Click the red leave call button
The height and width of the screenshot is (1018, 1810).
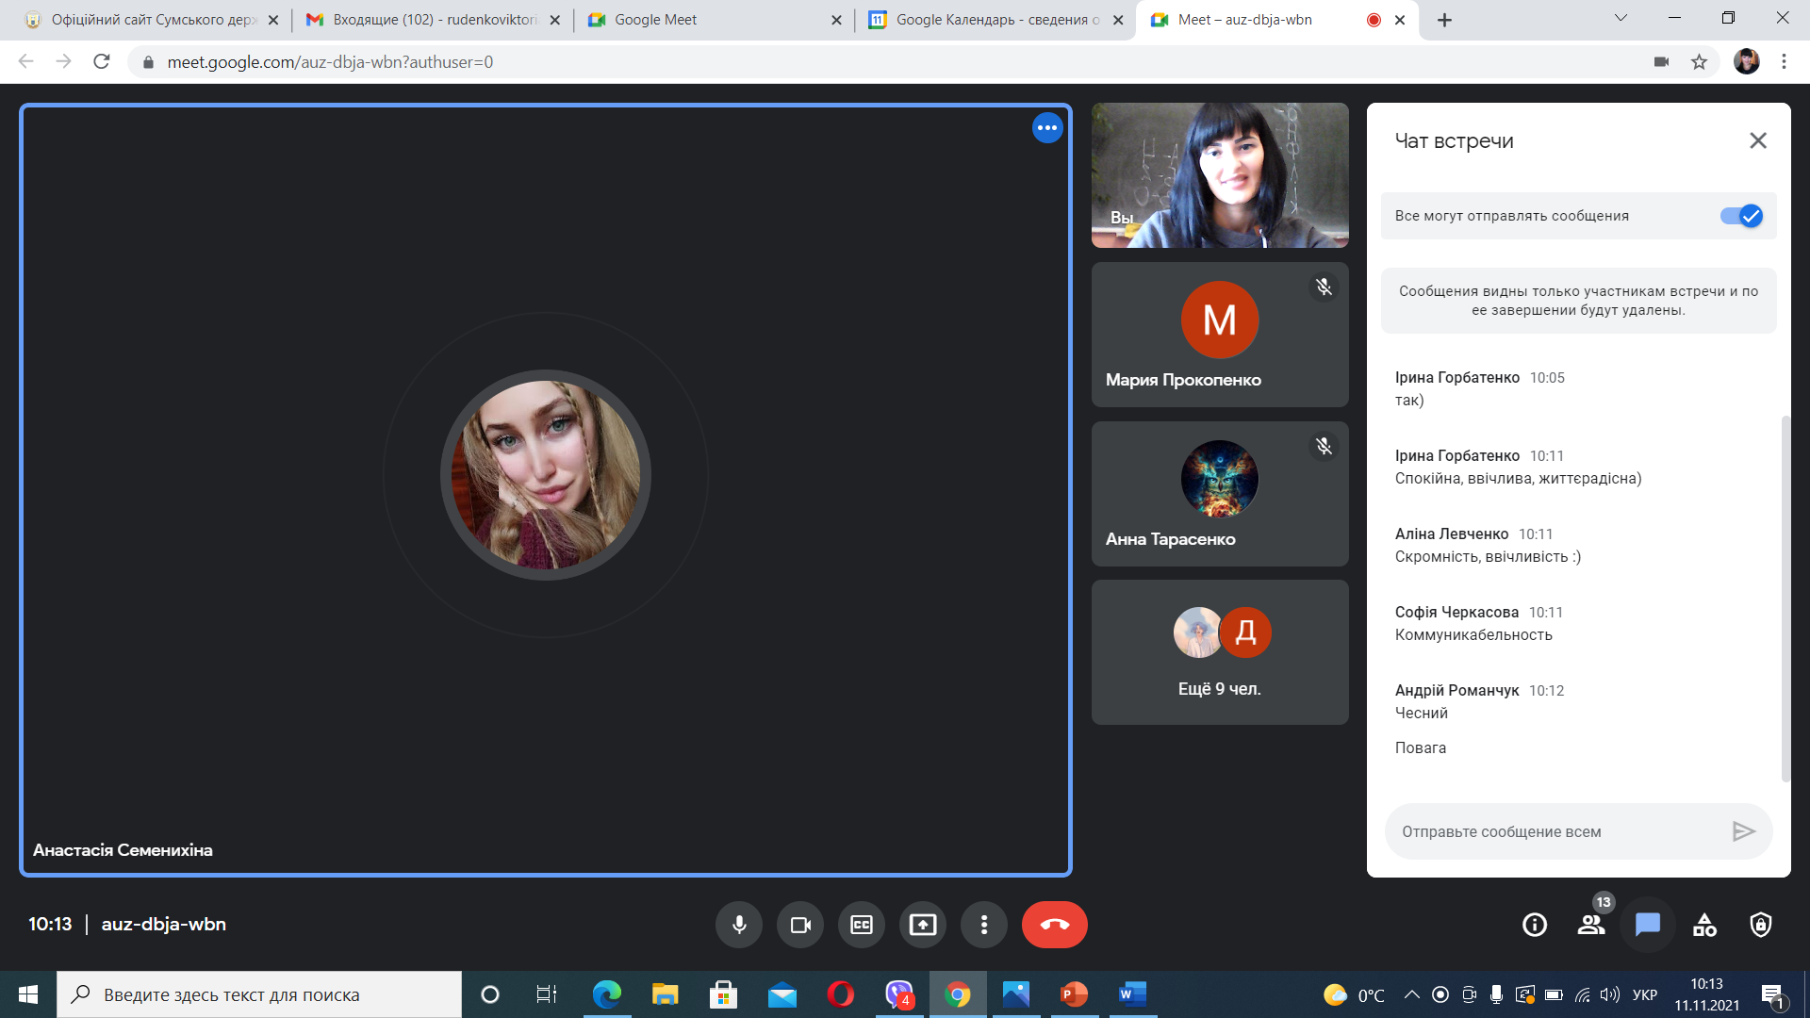point(1054,925)
